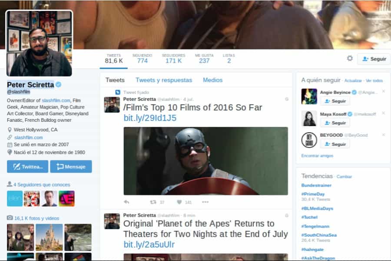This screenshot has height=261, width=391.
Task: Click the 4 jul. timestamp on pinned tweet
Action: 189,100
